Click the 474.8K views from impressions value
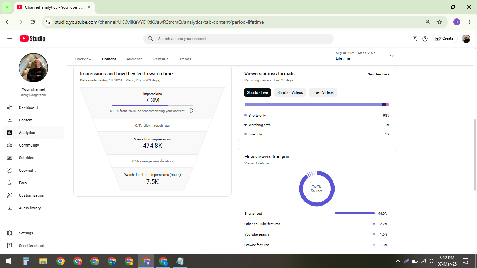This screenshot has width=477, height=268. [153, 146]
